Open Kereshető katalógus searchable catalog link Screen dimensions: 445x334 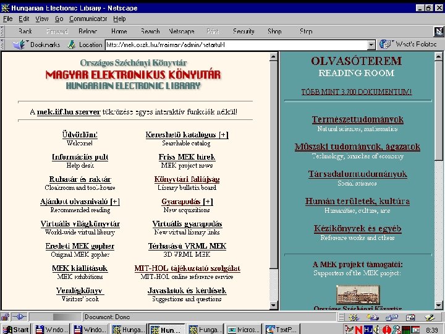click(x=187, y=135)
